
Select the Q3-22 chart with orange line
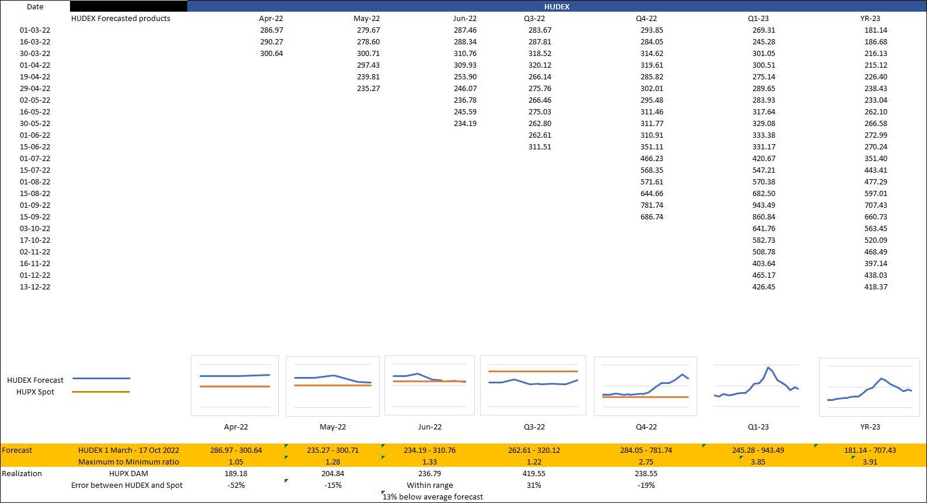[x=533, y=385]
